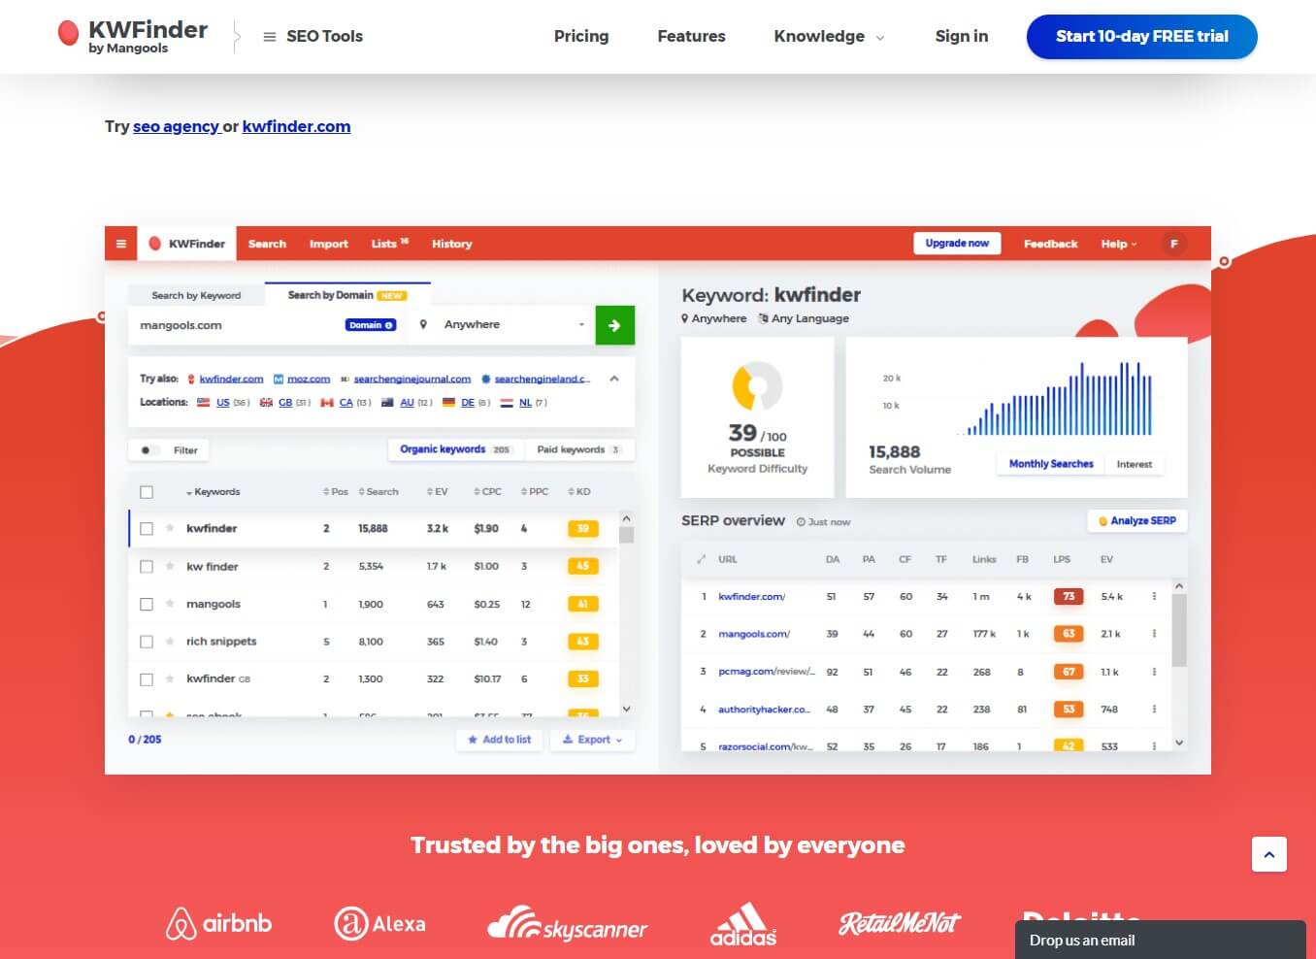Open the History menu item
The width and height of the screenshot is (1316, 959).
(451, 244)
